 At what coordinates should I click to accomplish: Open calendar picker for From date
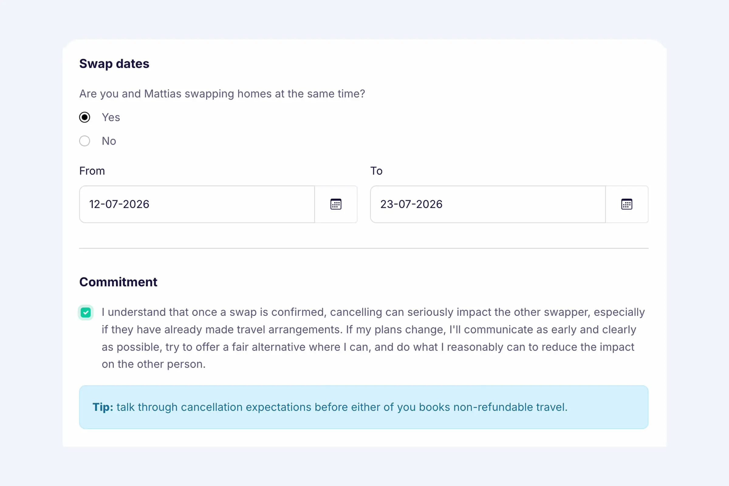pos(336,204)
